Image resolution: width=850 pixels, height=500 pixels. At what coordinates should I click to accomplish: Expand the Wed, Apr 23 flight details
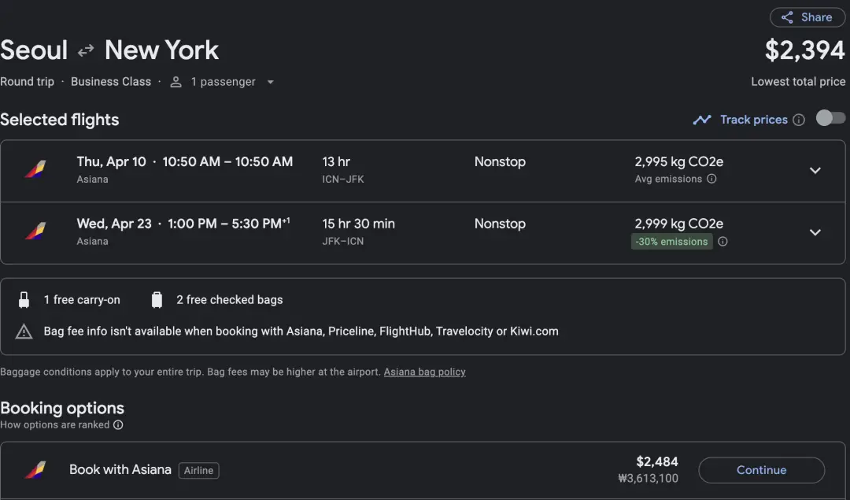click(815, 232)
